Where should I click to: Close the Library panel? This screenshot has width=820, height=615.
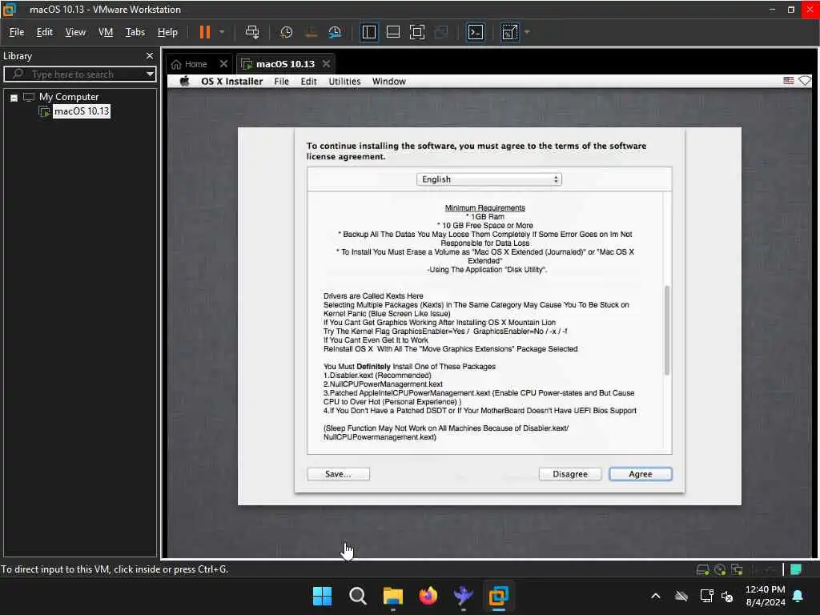pyautogui.click(x=150, y=55)
